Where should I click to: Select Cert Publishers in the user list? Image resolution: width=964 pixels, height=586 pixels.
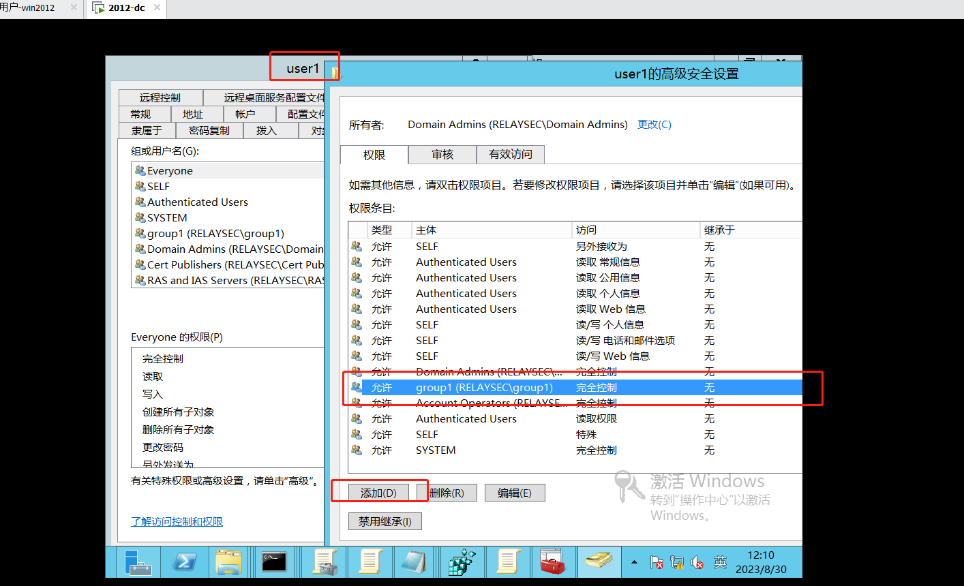point(228,264)
